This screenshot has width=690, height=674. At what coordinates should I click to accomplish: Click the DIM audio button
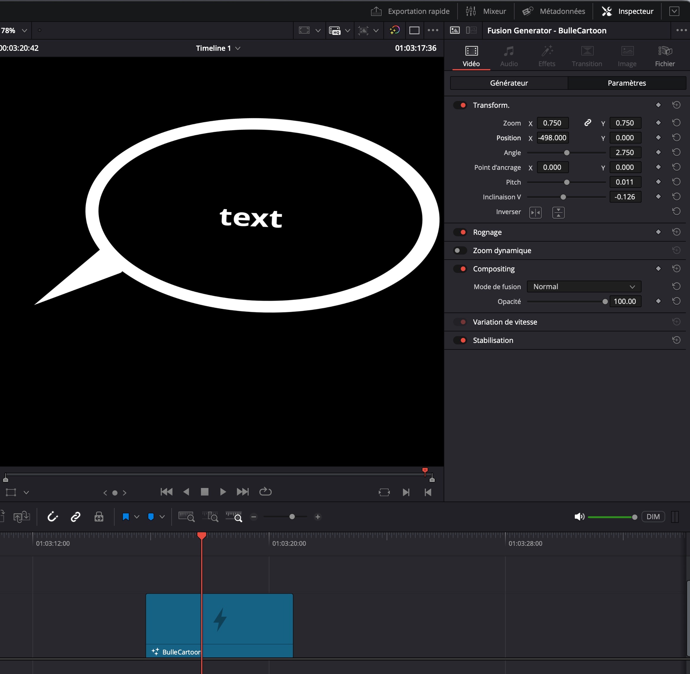click(653, 517)
